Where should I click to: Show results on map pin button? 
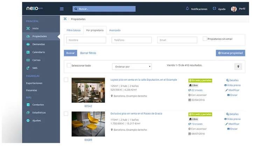click(x=238, y=66)
